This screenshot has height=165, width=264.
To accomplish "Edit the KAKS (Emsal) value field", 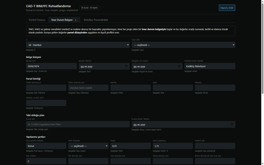I will click(x=173, y=146).
